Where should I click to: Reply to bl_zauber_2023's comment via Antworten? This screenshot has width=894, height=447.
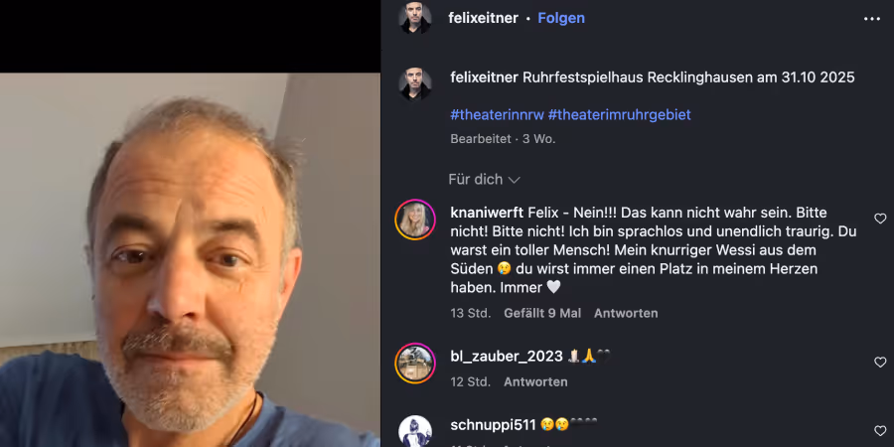(535, 381)
